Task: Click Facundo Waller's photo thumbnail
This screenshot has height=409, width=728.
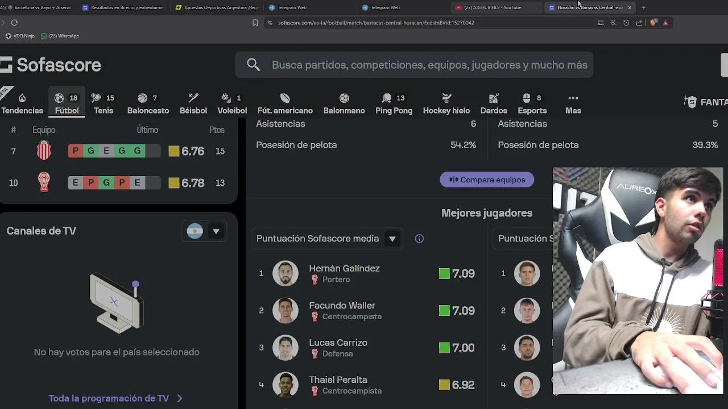Action: 286,310
